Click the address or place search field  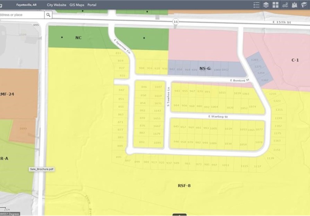(x=22, y=15)
